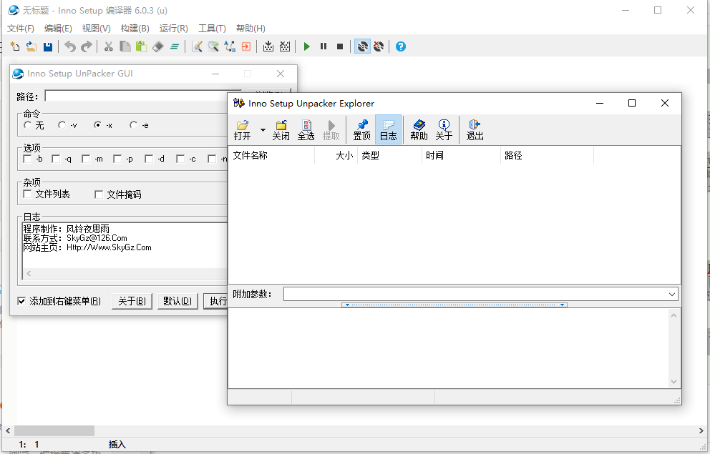Pause execution with the pause icon

[324, 46]
